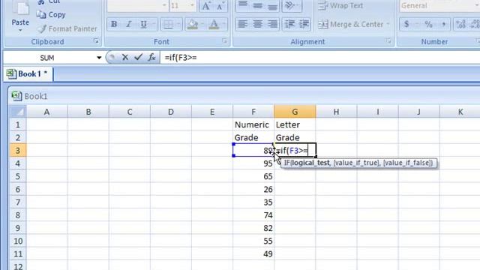Click the Borders icon
Screen dimensions: 480x270
(x=168, y=24)
